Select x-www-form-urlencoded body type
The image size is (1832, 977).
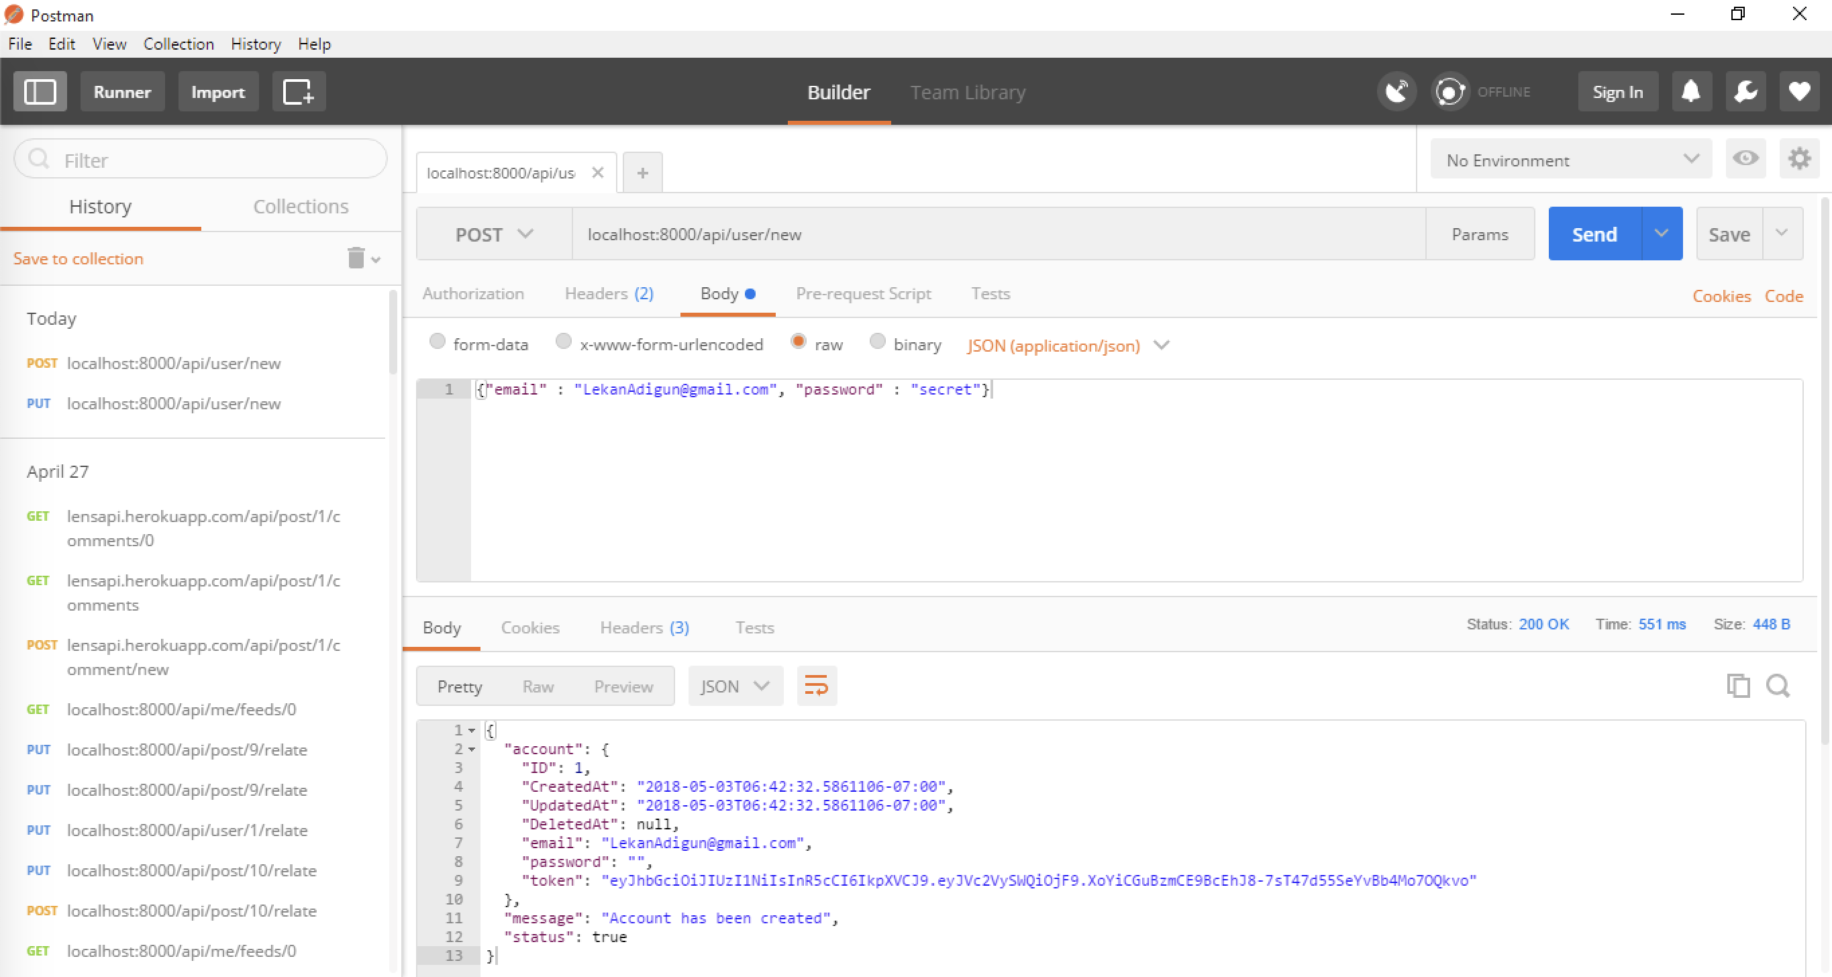563,342
